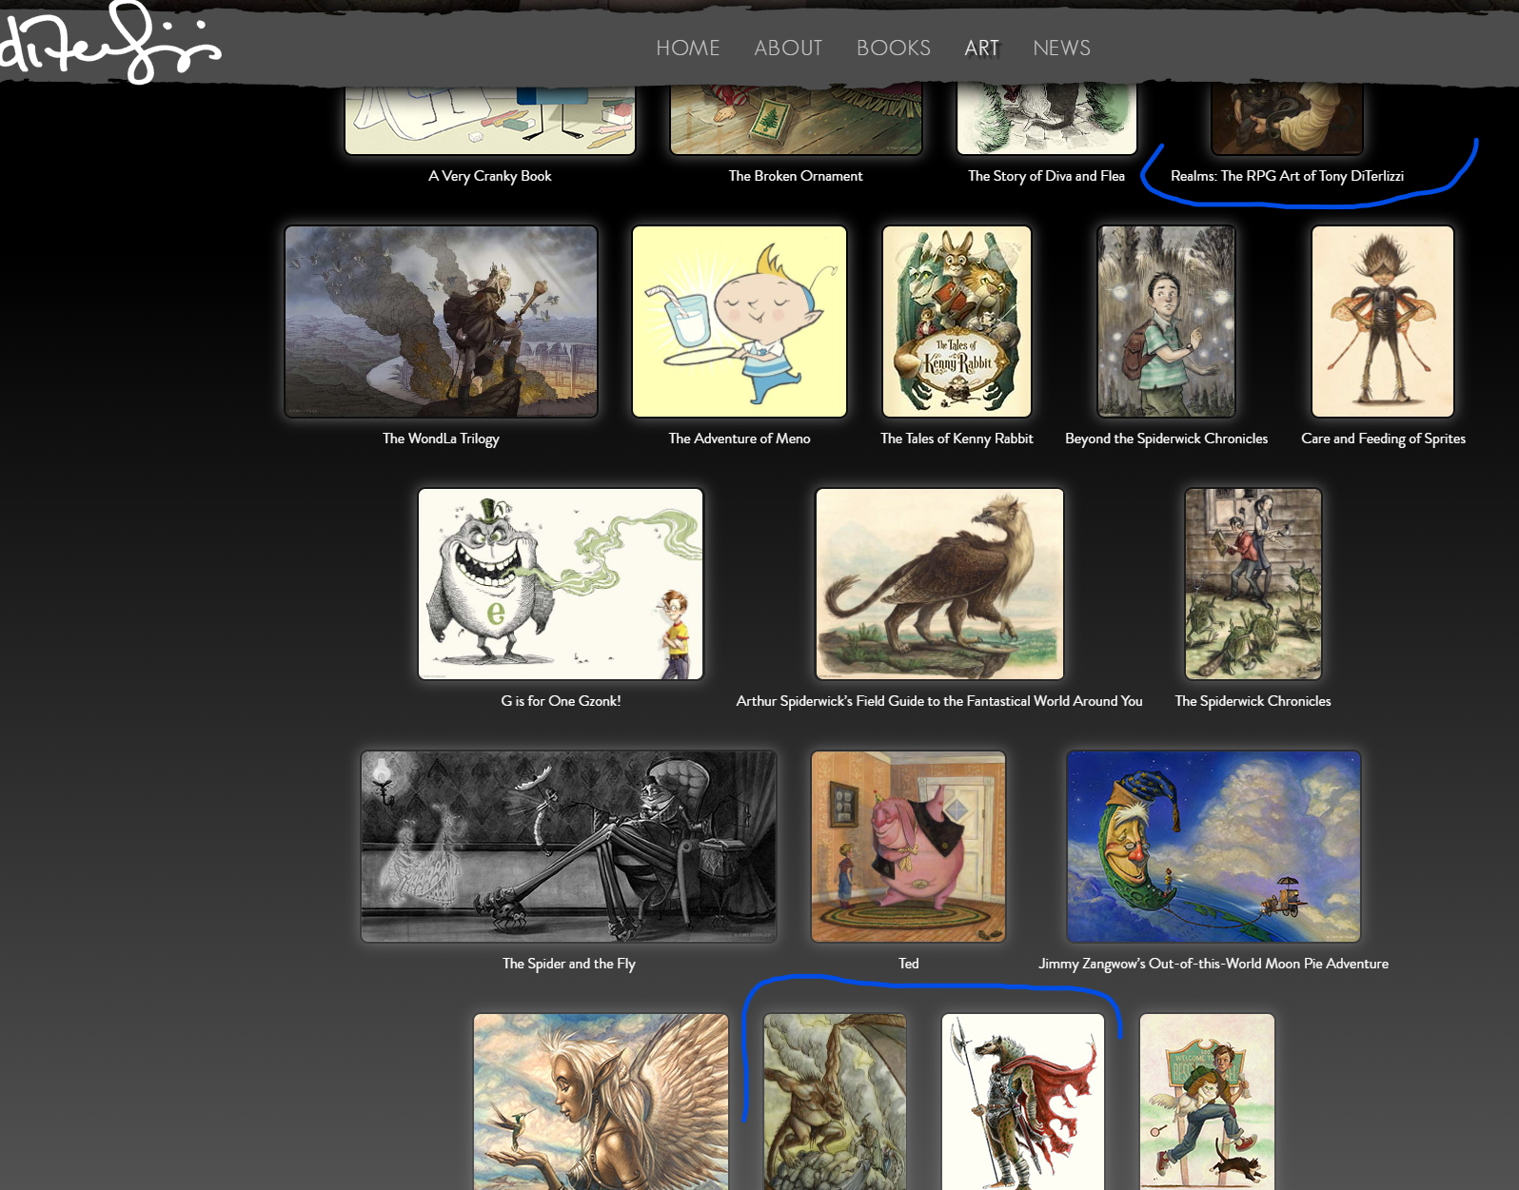Open Jimmy Zangwow's moon artwork thumbnail

pos(1213,847)
